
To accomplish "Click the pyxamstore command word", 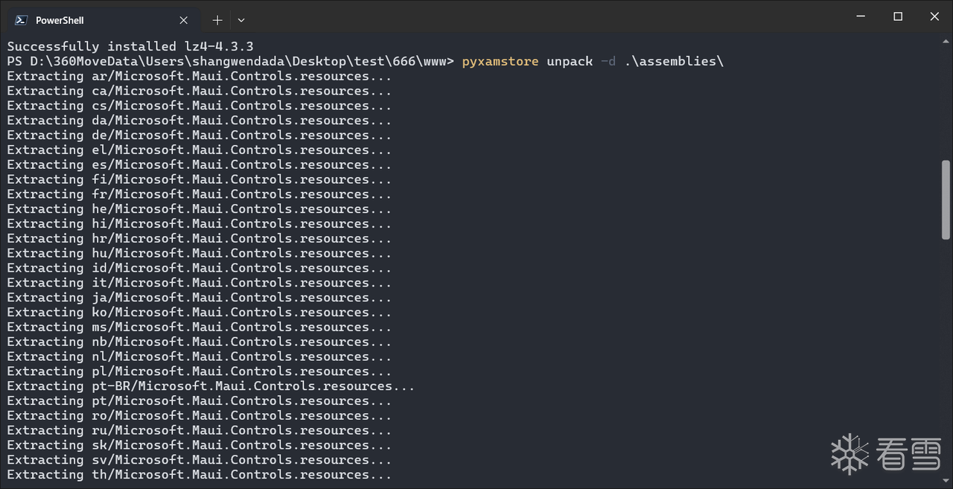I will pos(500,61).
